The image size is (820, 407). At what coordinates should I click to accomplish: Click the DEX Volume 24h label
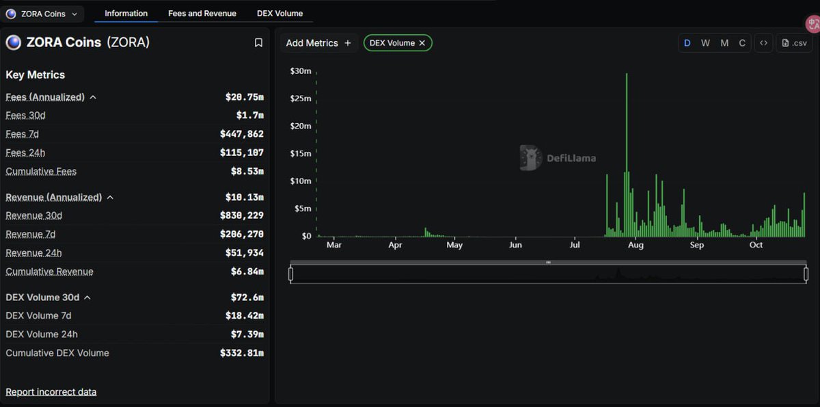(x=42, y=334)
